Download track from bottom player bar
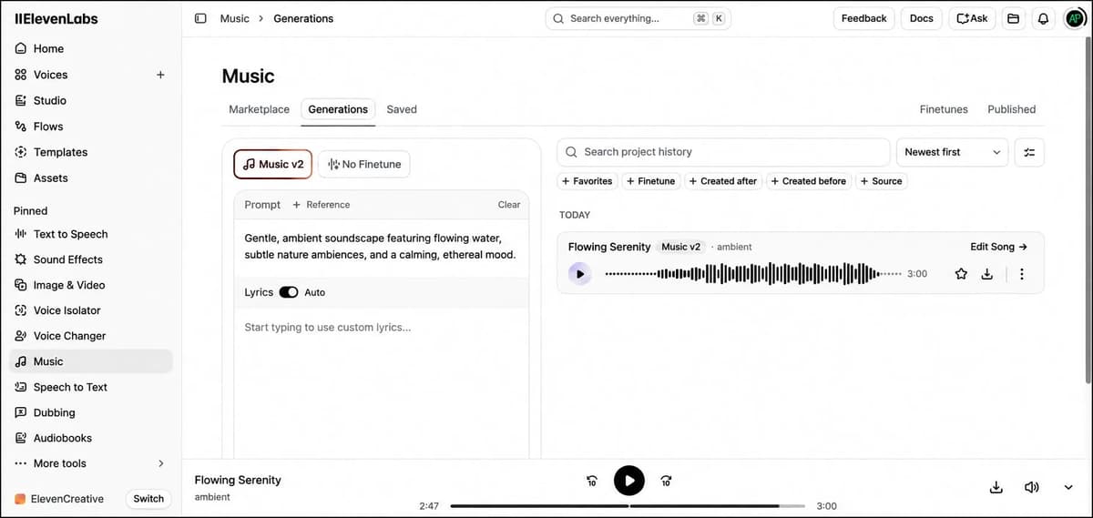Viewport: 1093px width, 518px height. click(x=996, y=487)
